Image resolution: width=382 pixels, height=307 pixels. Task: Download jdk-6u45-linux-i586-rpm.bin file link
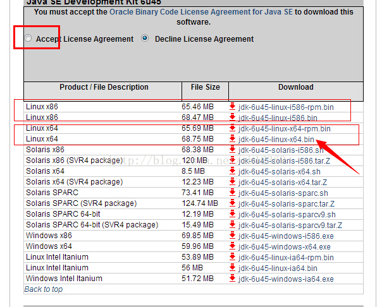pyautogui.click(x=286, y=107)
